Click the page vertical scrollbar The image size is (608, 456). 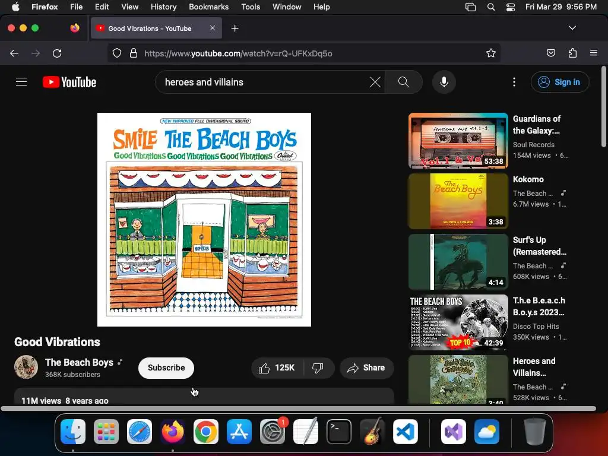[x=603, y=107]
